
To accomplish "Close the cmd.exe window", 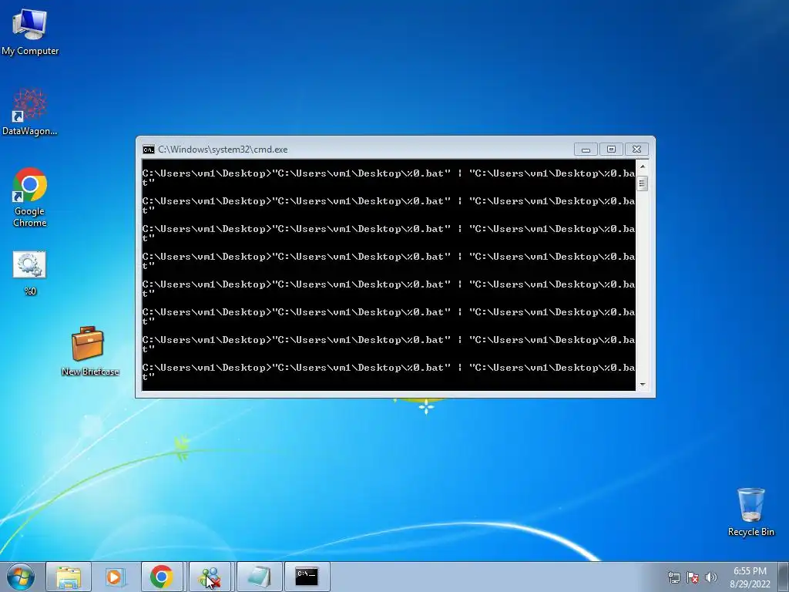I will 636,150.
